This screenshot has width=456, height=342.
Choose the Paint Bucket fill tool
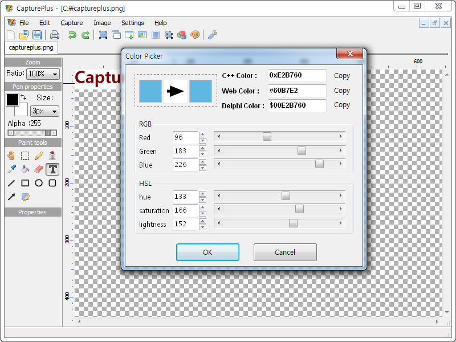tap(25, 169)
